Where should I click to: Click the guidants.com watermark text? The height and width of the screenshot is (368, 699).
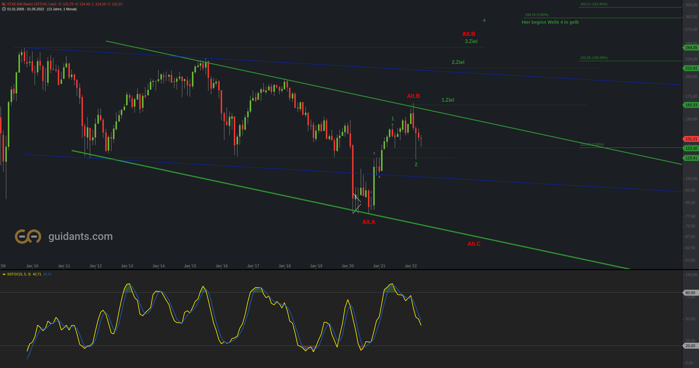point(81,236)
